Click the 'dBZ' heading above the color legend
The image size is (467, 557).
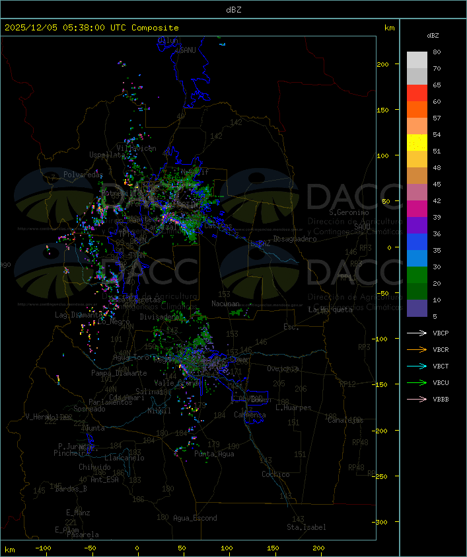tap(433, 35)
